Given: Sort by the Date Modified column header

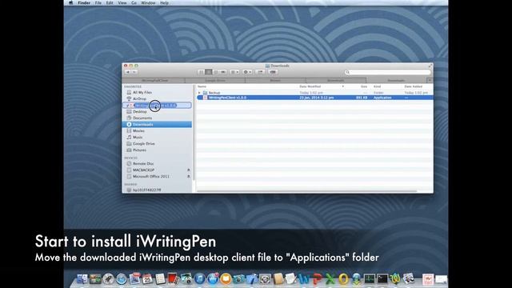Looking at the screenshot, I should pyautogui.click(x=310, y=86).
